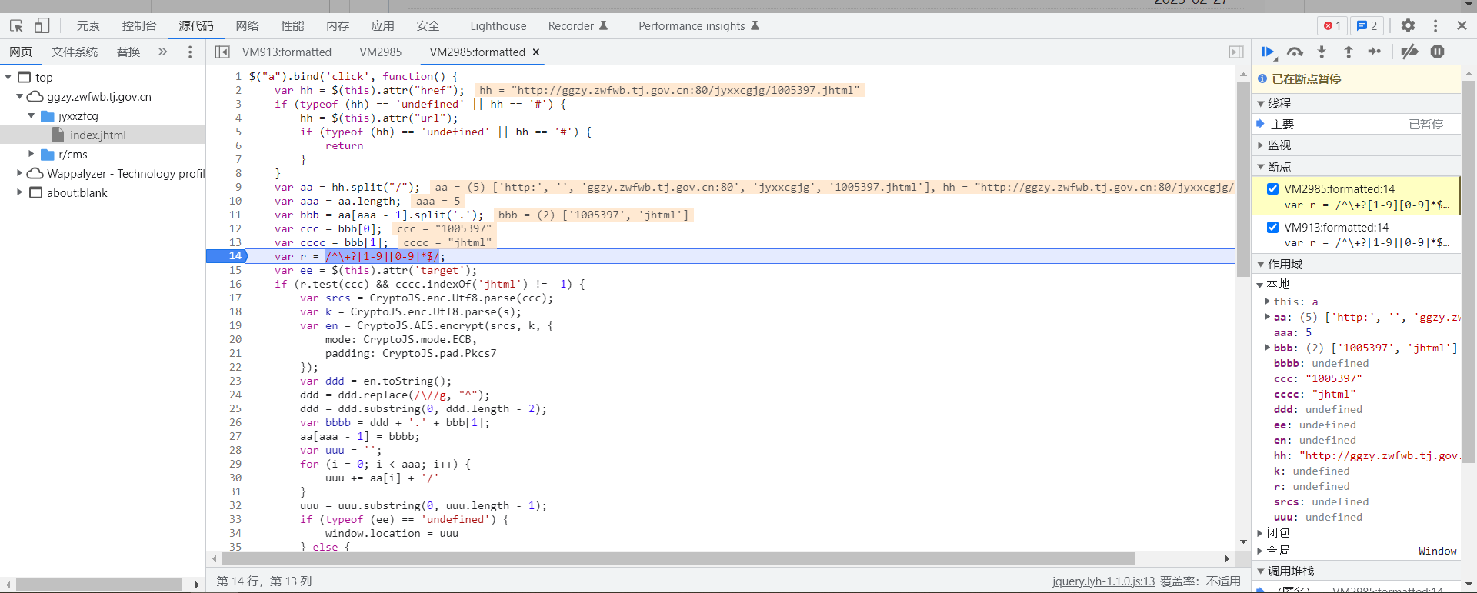Expand the 闭包 scope
The width and height of the screenshot is (1477, 593).
(1260, 533)
